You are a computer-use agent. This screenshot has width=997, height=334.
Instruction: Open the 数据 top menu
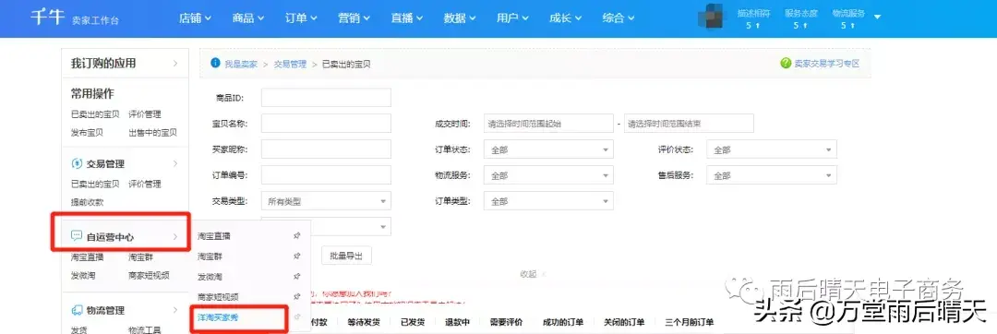tap(460, 18)
